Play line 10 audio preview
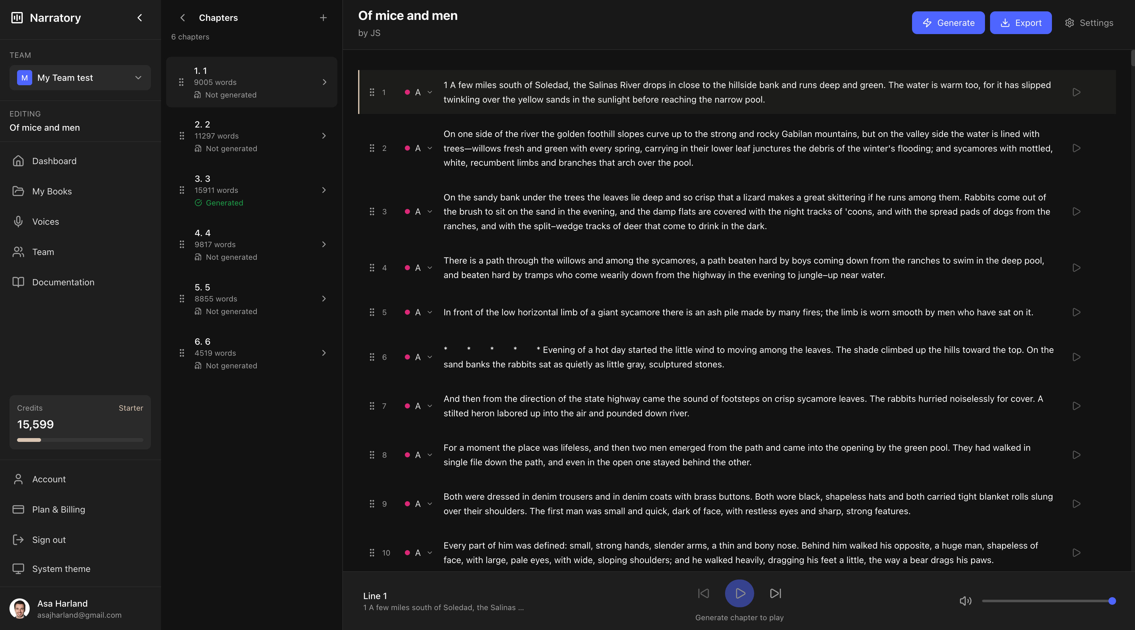 click(x=1076, y=553)
